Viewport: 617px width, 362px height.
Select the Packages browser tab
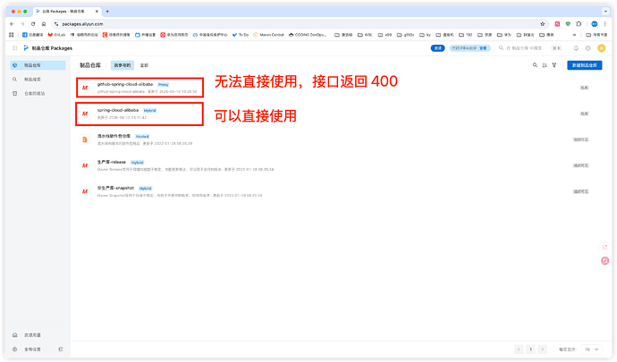coord(66,12)
